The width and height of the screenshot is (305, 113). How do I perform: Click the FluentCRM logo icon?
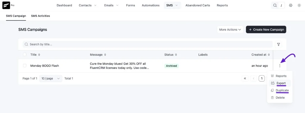6,5
